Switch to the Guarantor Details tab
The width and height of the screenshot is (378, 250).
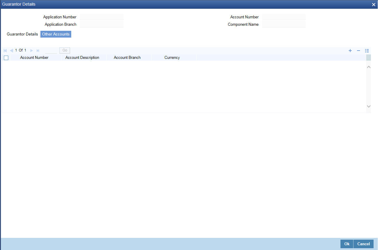22,34
